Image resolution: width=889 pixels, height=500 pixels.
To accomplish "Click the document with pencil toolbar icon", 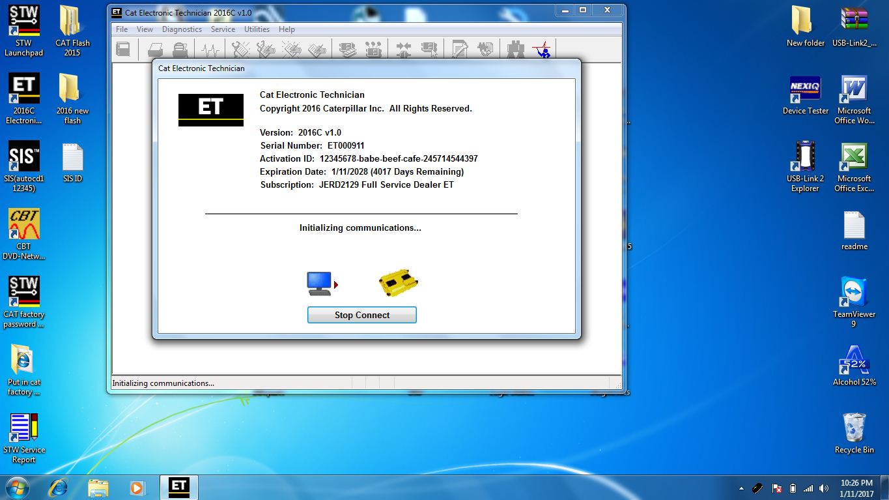I will pos(460,50).
